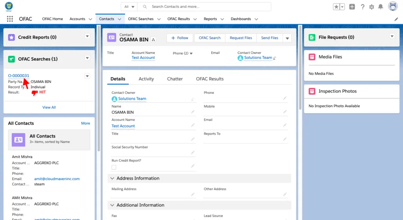Screen dimensions: 403x220
Task: Click View All OFAC searches link
Action: (49, 107)
